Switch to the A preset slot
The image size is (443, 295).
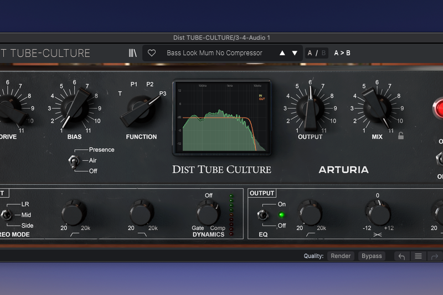pos(310,53)
